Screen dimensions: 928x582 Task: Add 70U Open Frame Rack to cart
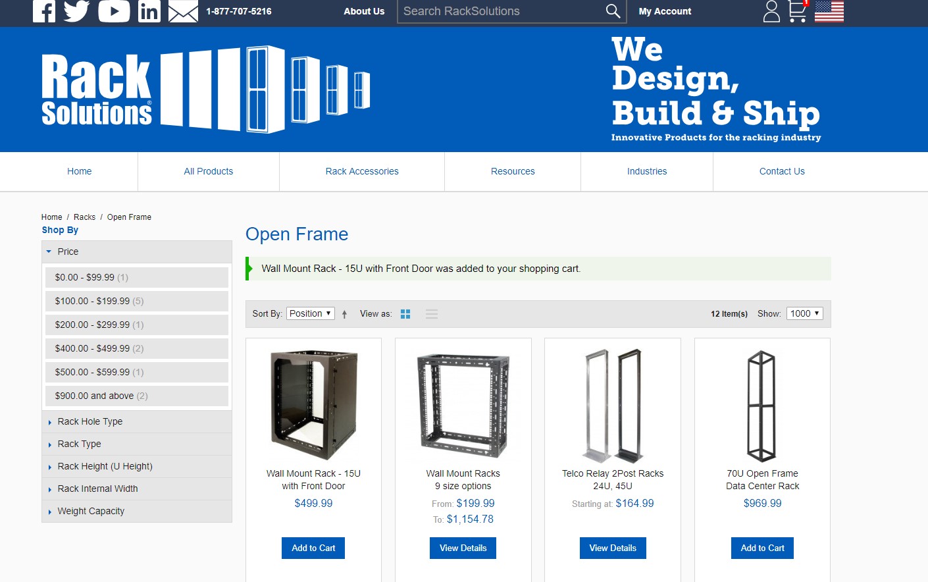pyautogui.click(x=762, y=548)
